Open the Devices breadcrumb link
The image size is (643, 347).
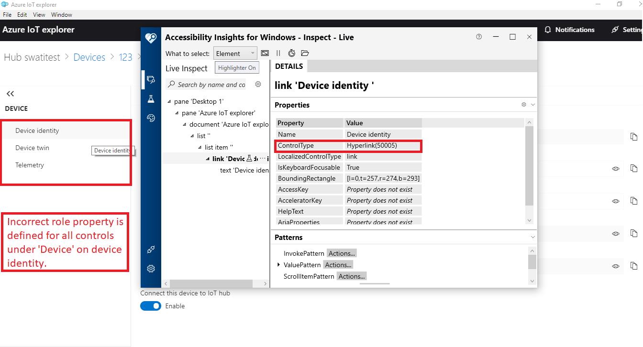coord(89,57)
